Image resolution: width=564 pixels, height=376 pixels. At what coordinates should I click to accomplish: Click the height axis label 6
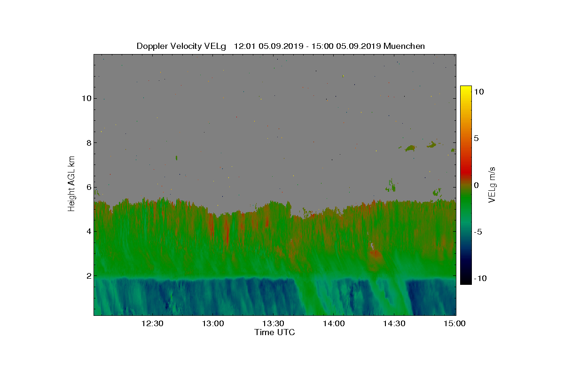[88, 187]
